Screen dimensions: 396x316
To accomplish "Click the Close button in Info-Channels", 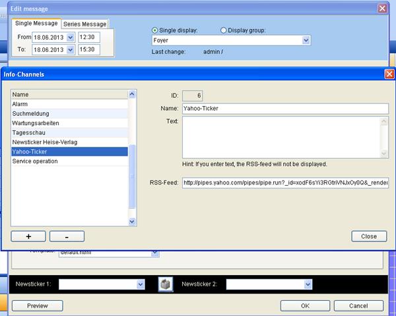I will click(368, 236).
